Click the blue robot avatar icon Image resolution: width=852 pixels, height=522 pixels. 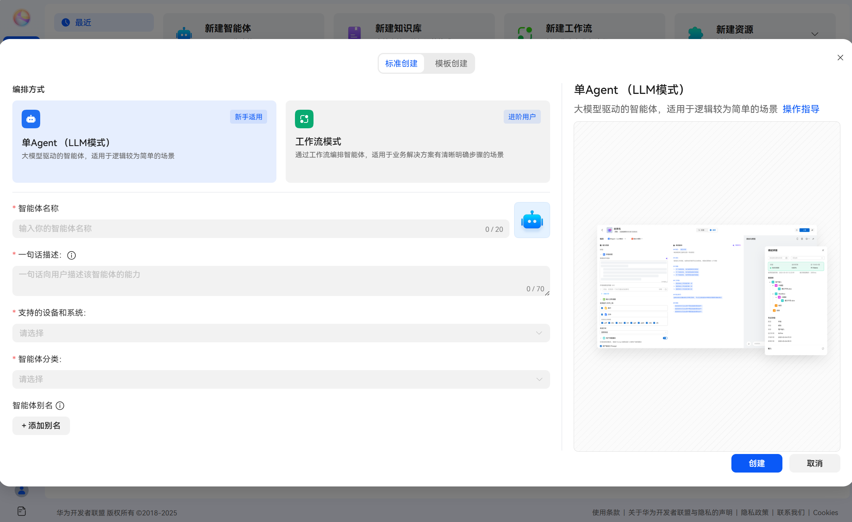(532, 220)
